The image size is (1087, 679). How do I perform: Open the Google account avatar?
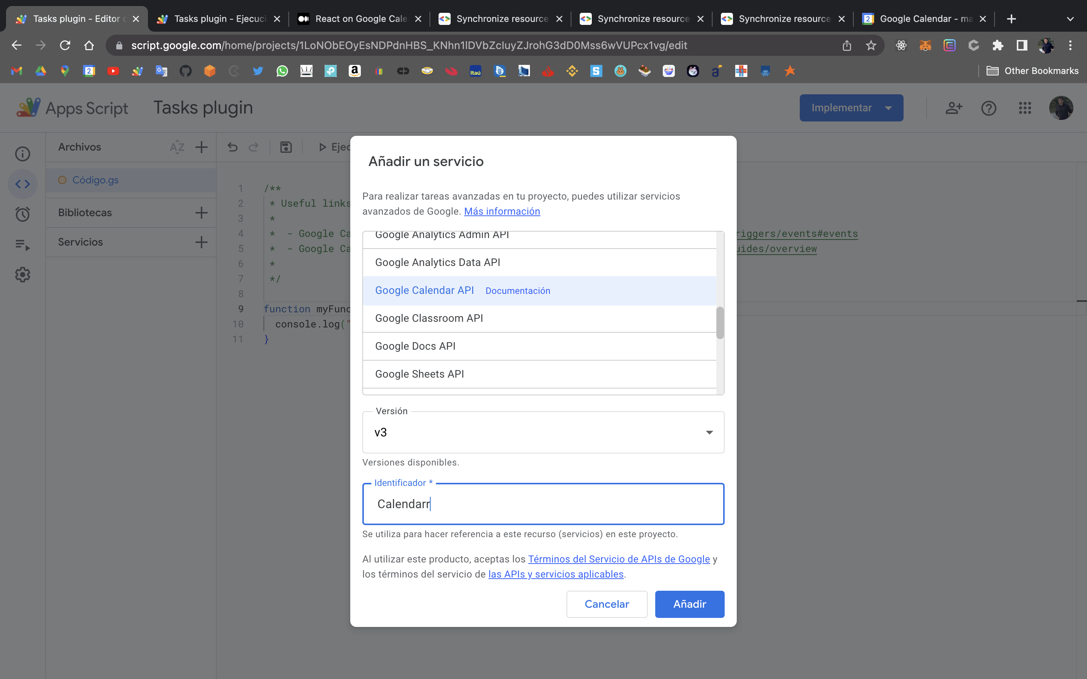coord(1061,108)
